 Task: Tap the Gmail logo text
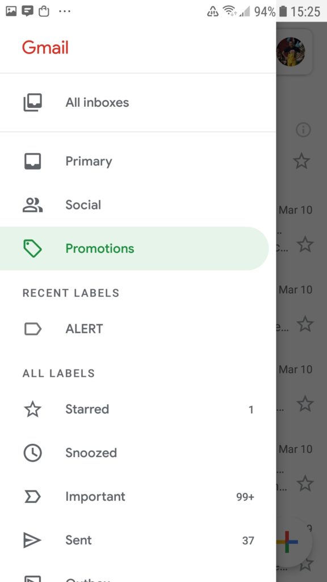point(45,48)
